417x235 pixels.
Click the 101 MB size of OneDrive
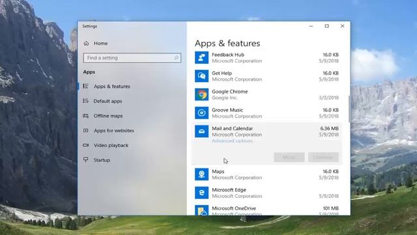[x=331, y=208]
